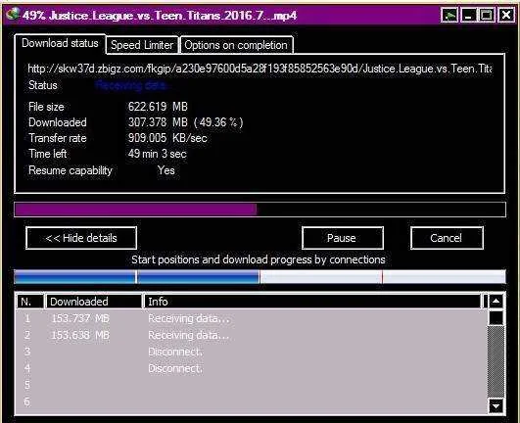Click the blue connections progress bar

260,277
